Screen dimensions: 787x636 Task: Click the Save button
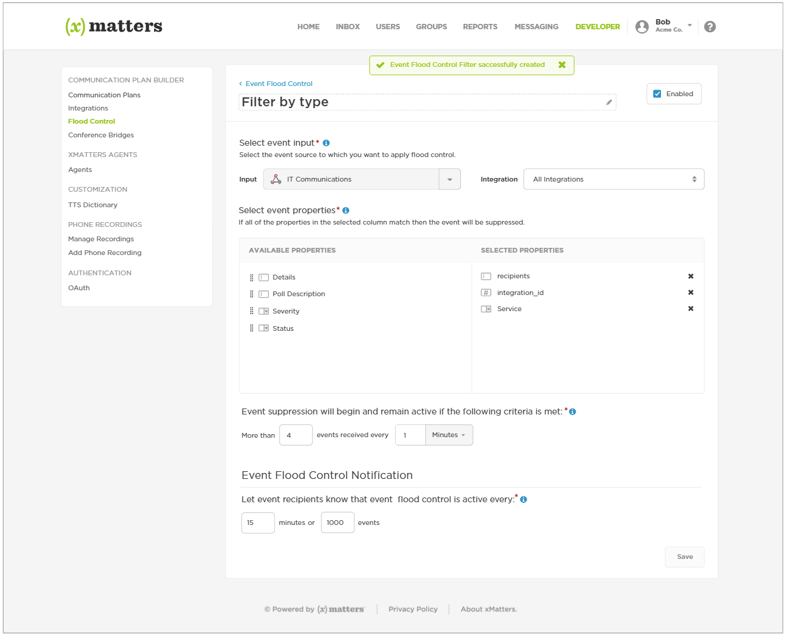click(x=685, y=557)
